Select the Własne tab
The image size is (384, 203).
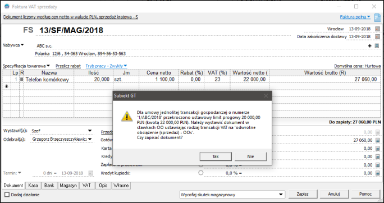pos(121,186)
